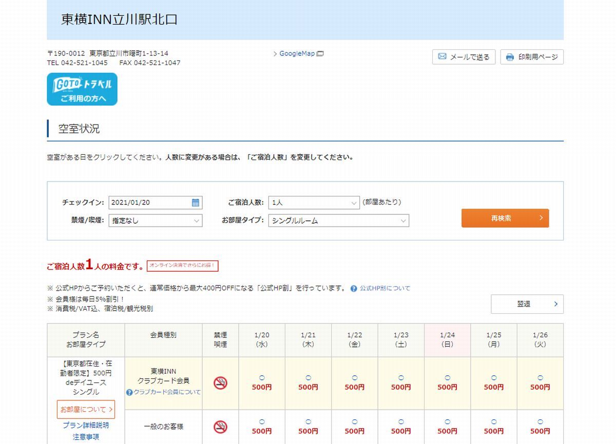Click the 翌週 next week button
The height and width of the screenshot is (444, 616).
tap(527, 304)
